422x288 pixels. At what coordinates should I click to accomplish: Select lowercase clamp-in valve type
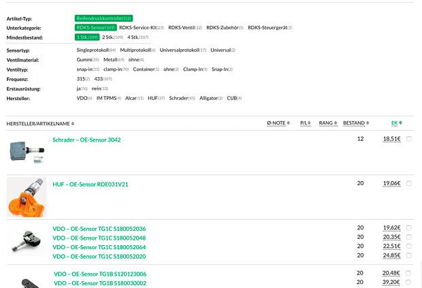point(116,69)
